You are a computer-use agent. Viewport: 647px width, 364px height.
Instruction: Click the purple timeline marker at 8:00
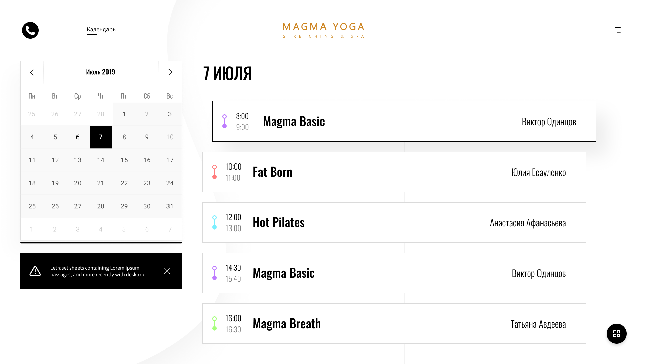click(x=225, y=121)
